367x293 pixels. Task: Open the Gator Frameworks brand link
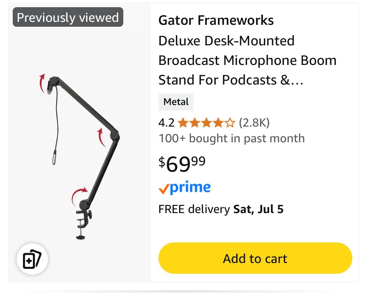[x=216, y=21]
